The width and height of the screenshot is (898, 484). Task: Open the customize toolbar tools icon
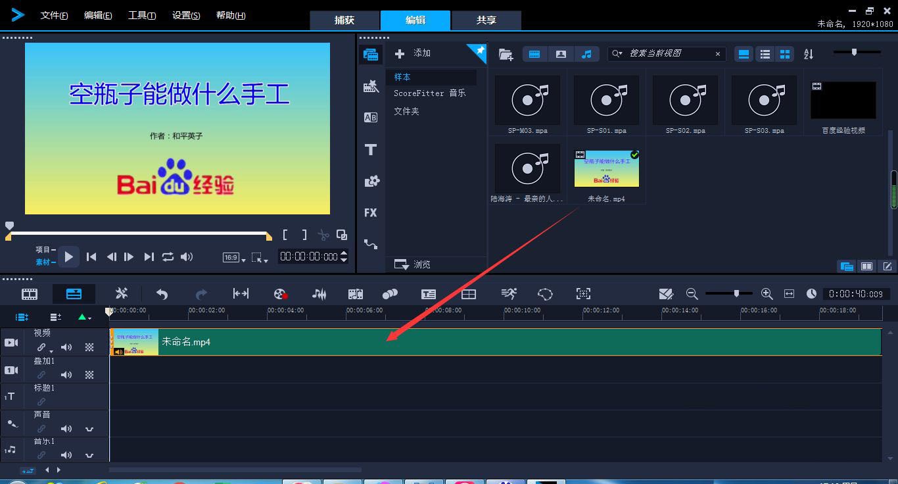point(122,294)
